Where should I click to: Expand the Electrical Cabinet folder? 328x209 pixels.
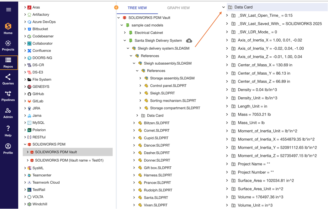tap(125, 33)
